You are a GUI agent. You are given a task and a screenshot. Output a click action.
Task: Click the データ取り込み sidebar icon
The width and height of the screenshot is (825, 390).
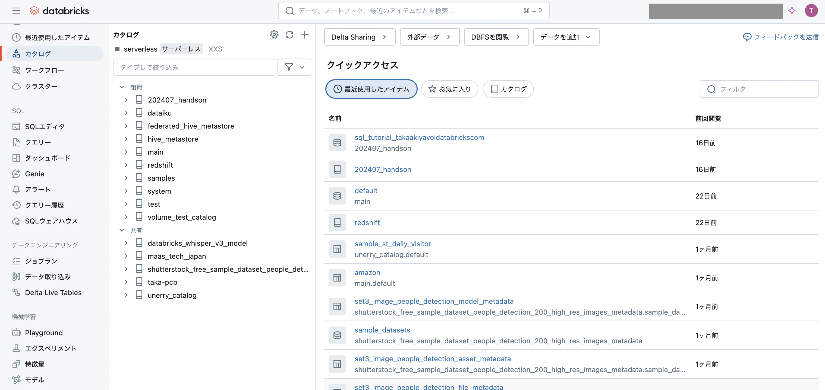(16, 277)
